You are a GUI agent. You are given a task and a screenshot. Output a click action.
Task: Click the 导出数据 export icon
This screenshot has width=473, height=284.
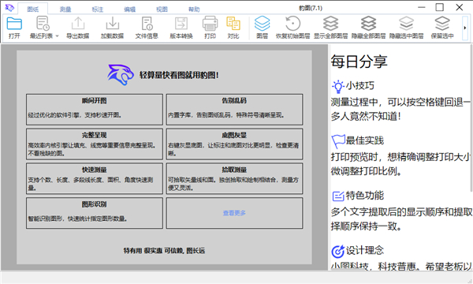tap(78, 24)
